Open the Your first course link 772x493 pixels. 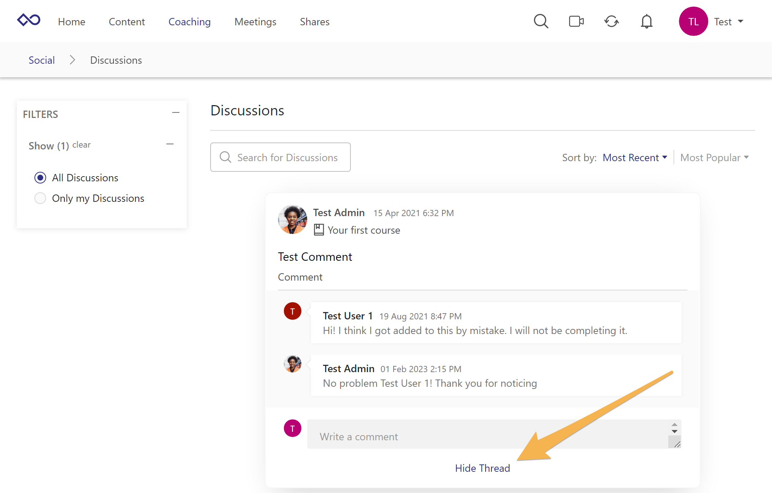pyautogui.click(x=364, y=230)
